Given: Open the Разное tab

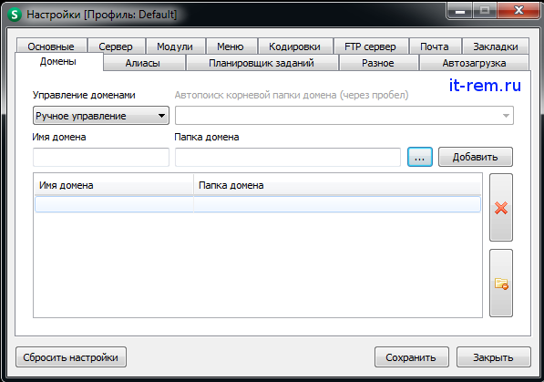Looking at the screenshot, I should coord(378,63).
